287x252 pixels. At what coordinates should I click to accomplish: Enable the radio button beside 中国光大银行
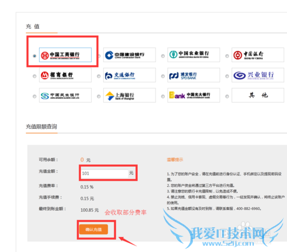[163, 96]
